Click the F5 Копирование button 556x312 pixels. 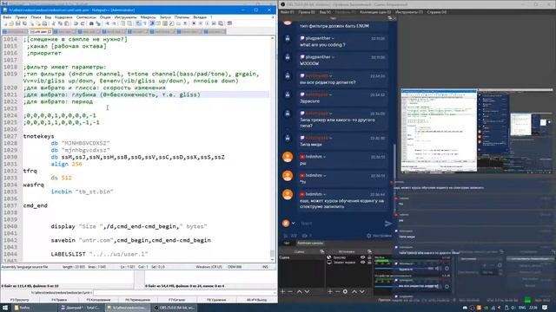coord(98,300)
